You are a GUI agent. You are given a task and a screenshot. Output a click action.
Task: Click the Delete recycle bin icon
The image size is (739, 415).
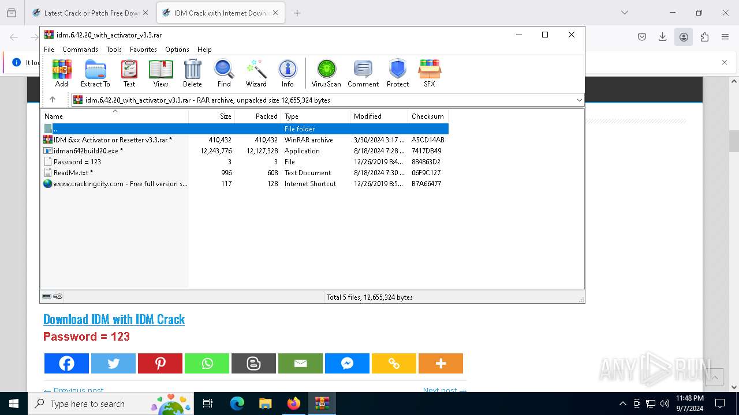point(192,73)
